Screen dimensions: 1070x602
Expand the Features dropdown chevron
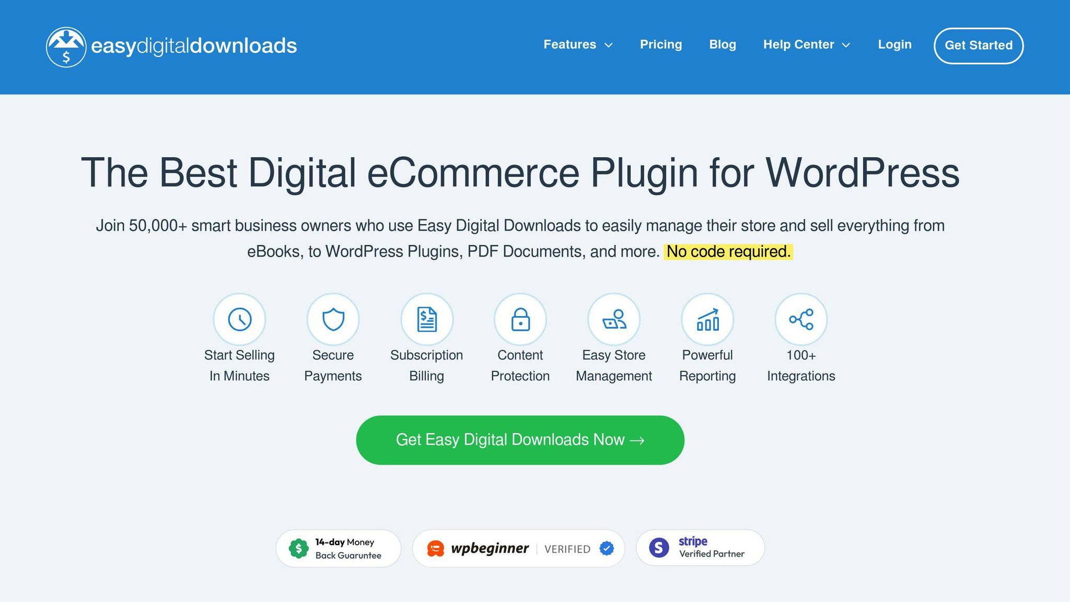tap(608, 45)
